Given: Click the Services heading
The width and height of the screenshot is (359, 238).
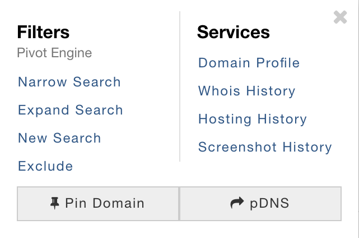Looking at the screenshot, I should click(x=234, y=32).
